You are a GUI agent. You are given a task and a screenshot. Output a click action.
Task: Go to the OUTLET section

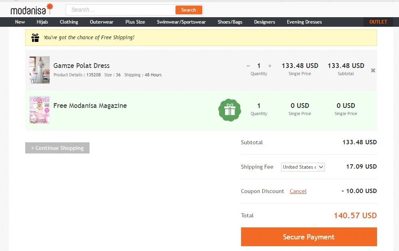coord(378,22)
